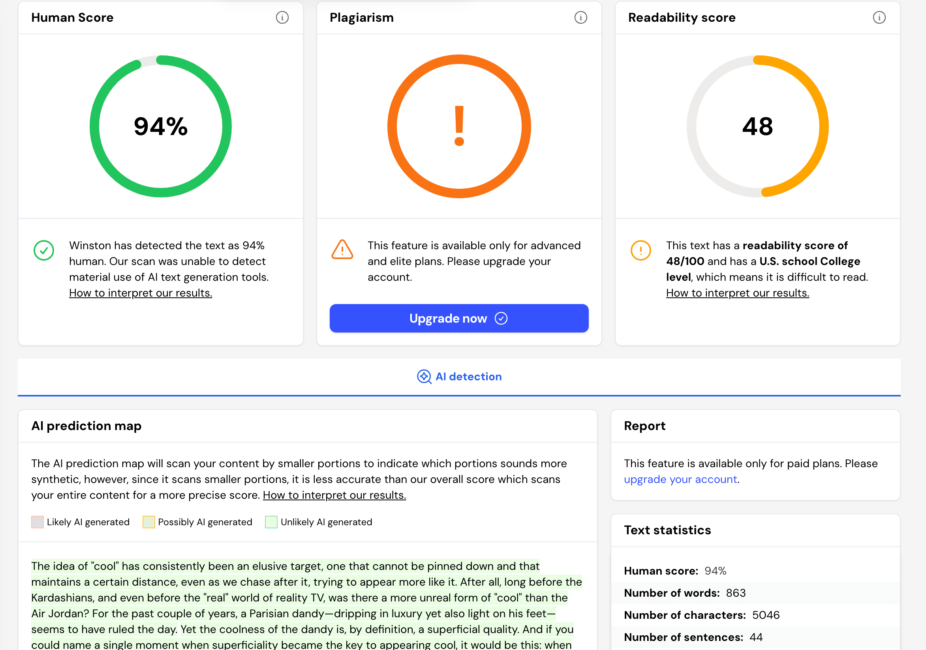Click the AI detection magnifier icon
926x650 pixels.
(424, 377)
